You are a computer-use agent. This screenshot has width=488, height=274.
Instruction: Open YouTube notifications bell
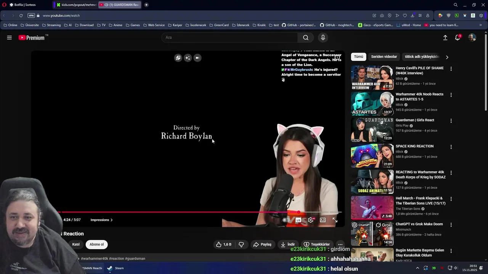(x=458, y=37)
